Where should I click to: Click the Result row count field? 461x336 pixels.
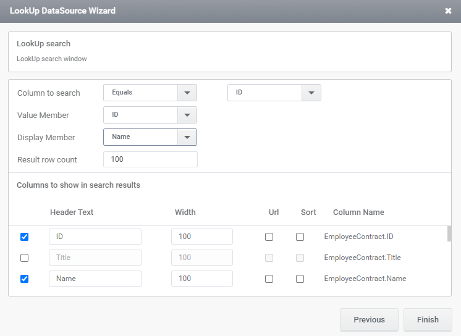pos(150,159)
